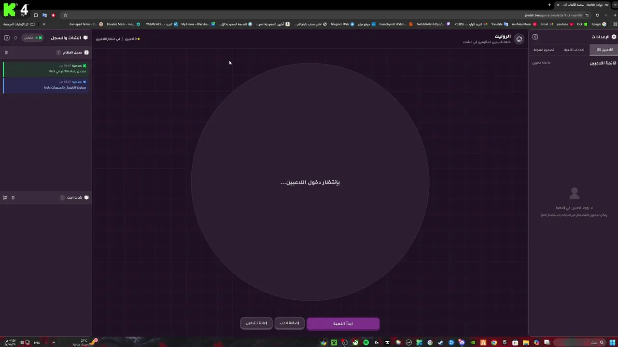Click the add player button
The width and height of the screenshot is (618, 347).
pos(289,323)
